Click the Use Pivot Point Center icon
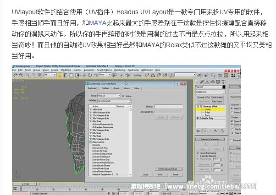Image resolution: width=276 pixels, height=195 pixels. tap(115, 75)
